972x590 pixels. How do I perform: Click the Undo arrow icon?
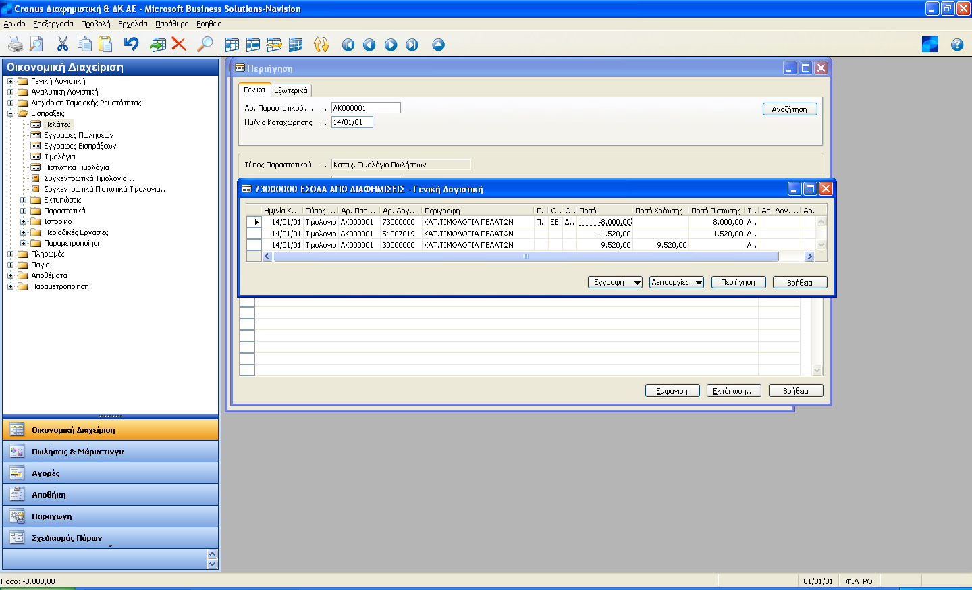[131, 45]
